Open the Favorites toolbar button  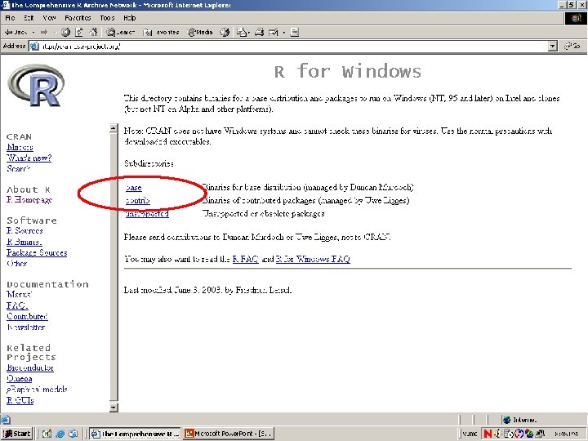tap(161, 32)
